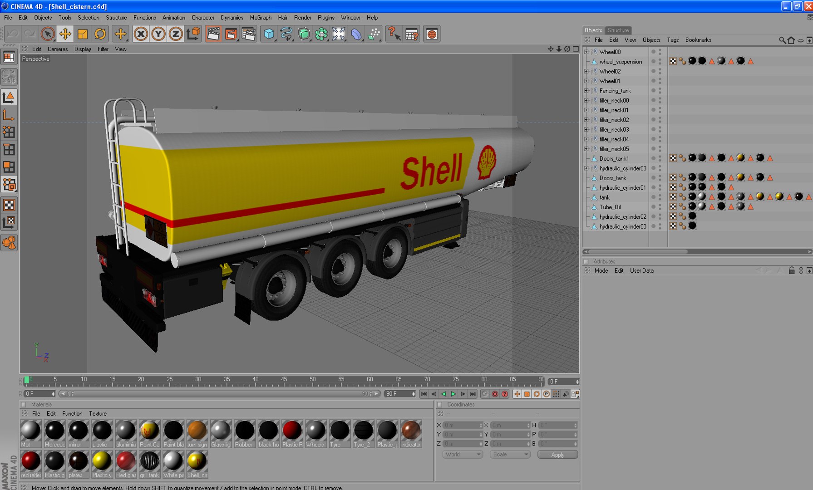
Task: Maximize viewport toggle icon
Action: 576,49
